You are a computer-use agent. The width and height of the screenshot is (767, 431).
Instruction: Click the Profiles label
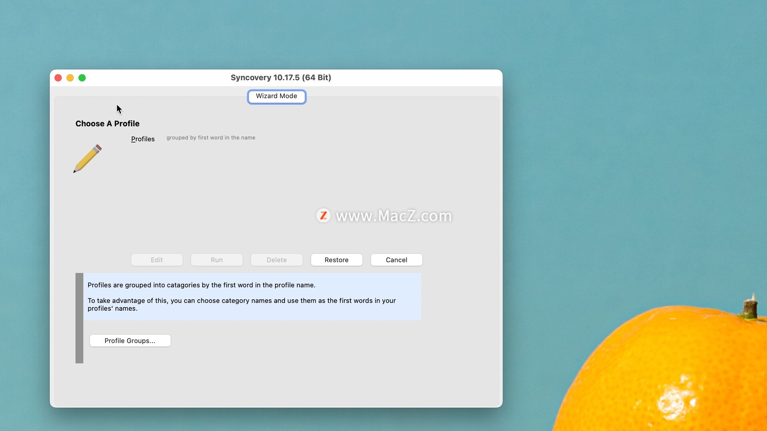tap(143, 139)
